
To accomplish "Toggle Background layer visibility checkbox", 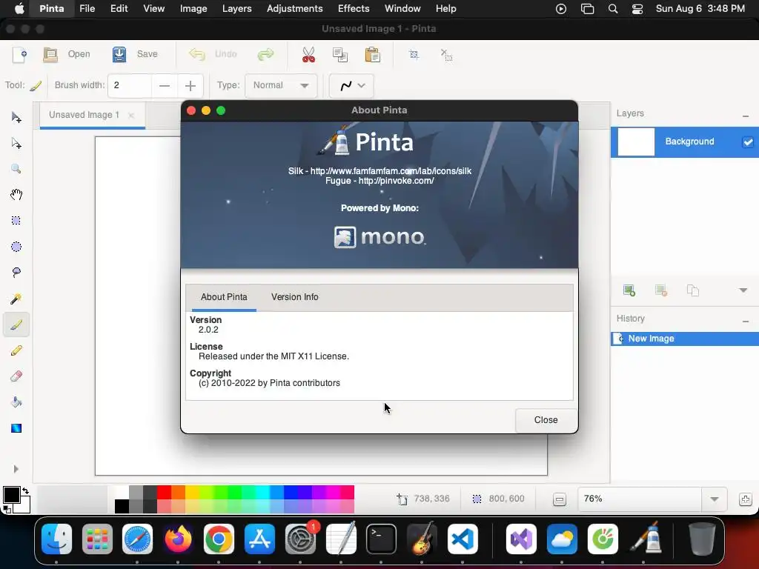I will (748, 142).
